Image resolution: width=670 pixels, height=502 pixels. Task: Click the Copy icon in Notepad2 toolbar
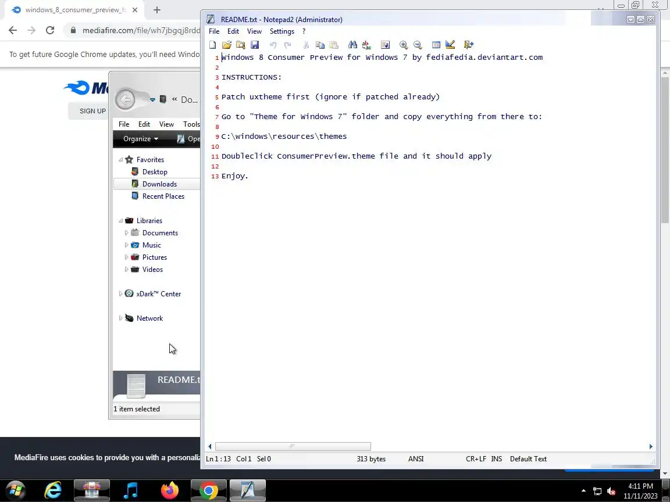(x=320, y=45)
